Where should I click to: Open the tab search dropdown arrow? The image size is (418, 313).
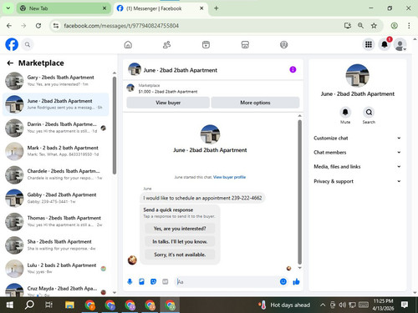(x=8, y=8)
